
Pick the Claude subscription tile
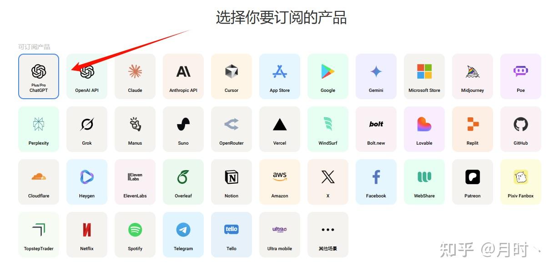135,76
